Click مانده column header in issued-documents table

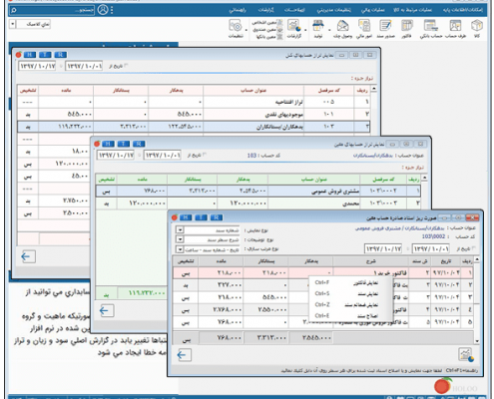coord(222,261)
